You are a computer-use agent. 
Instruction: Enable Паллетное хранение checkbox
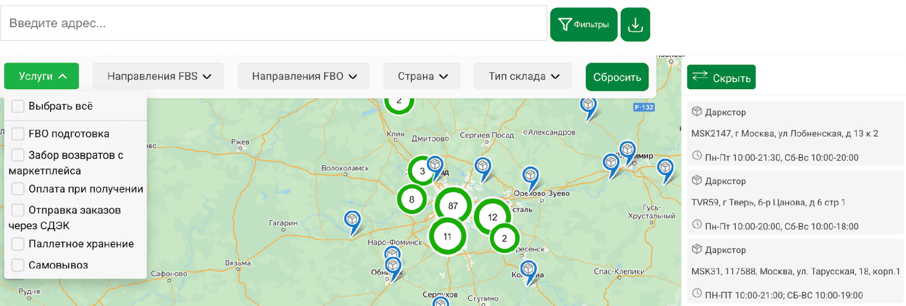[x=18, y=244]
